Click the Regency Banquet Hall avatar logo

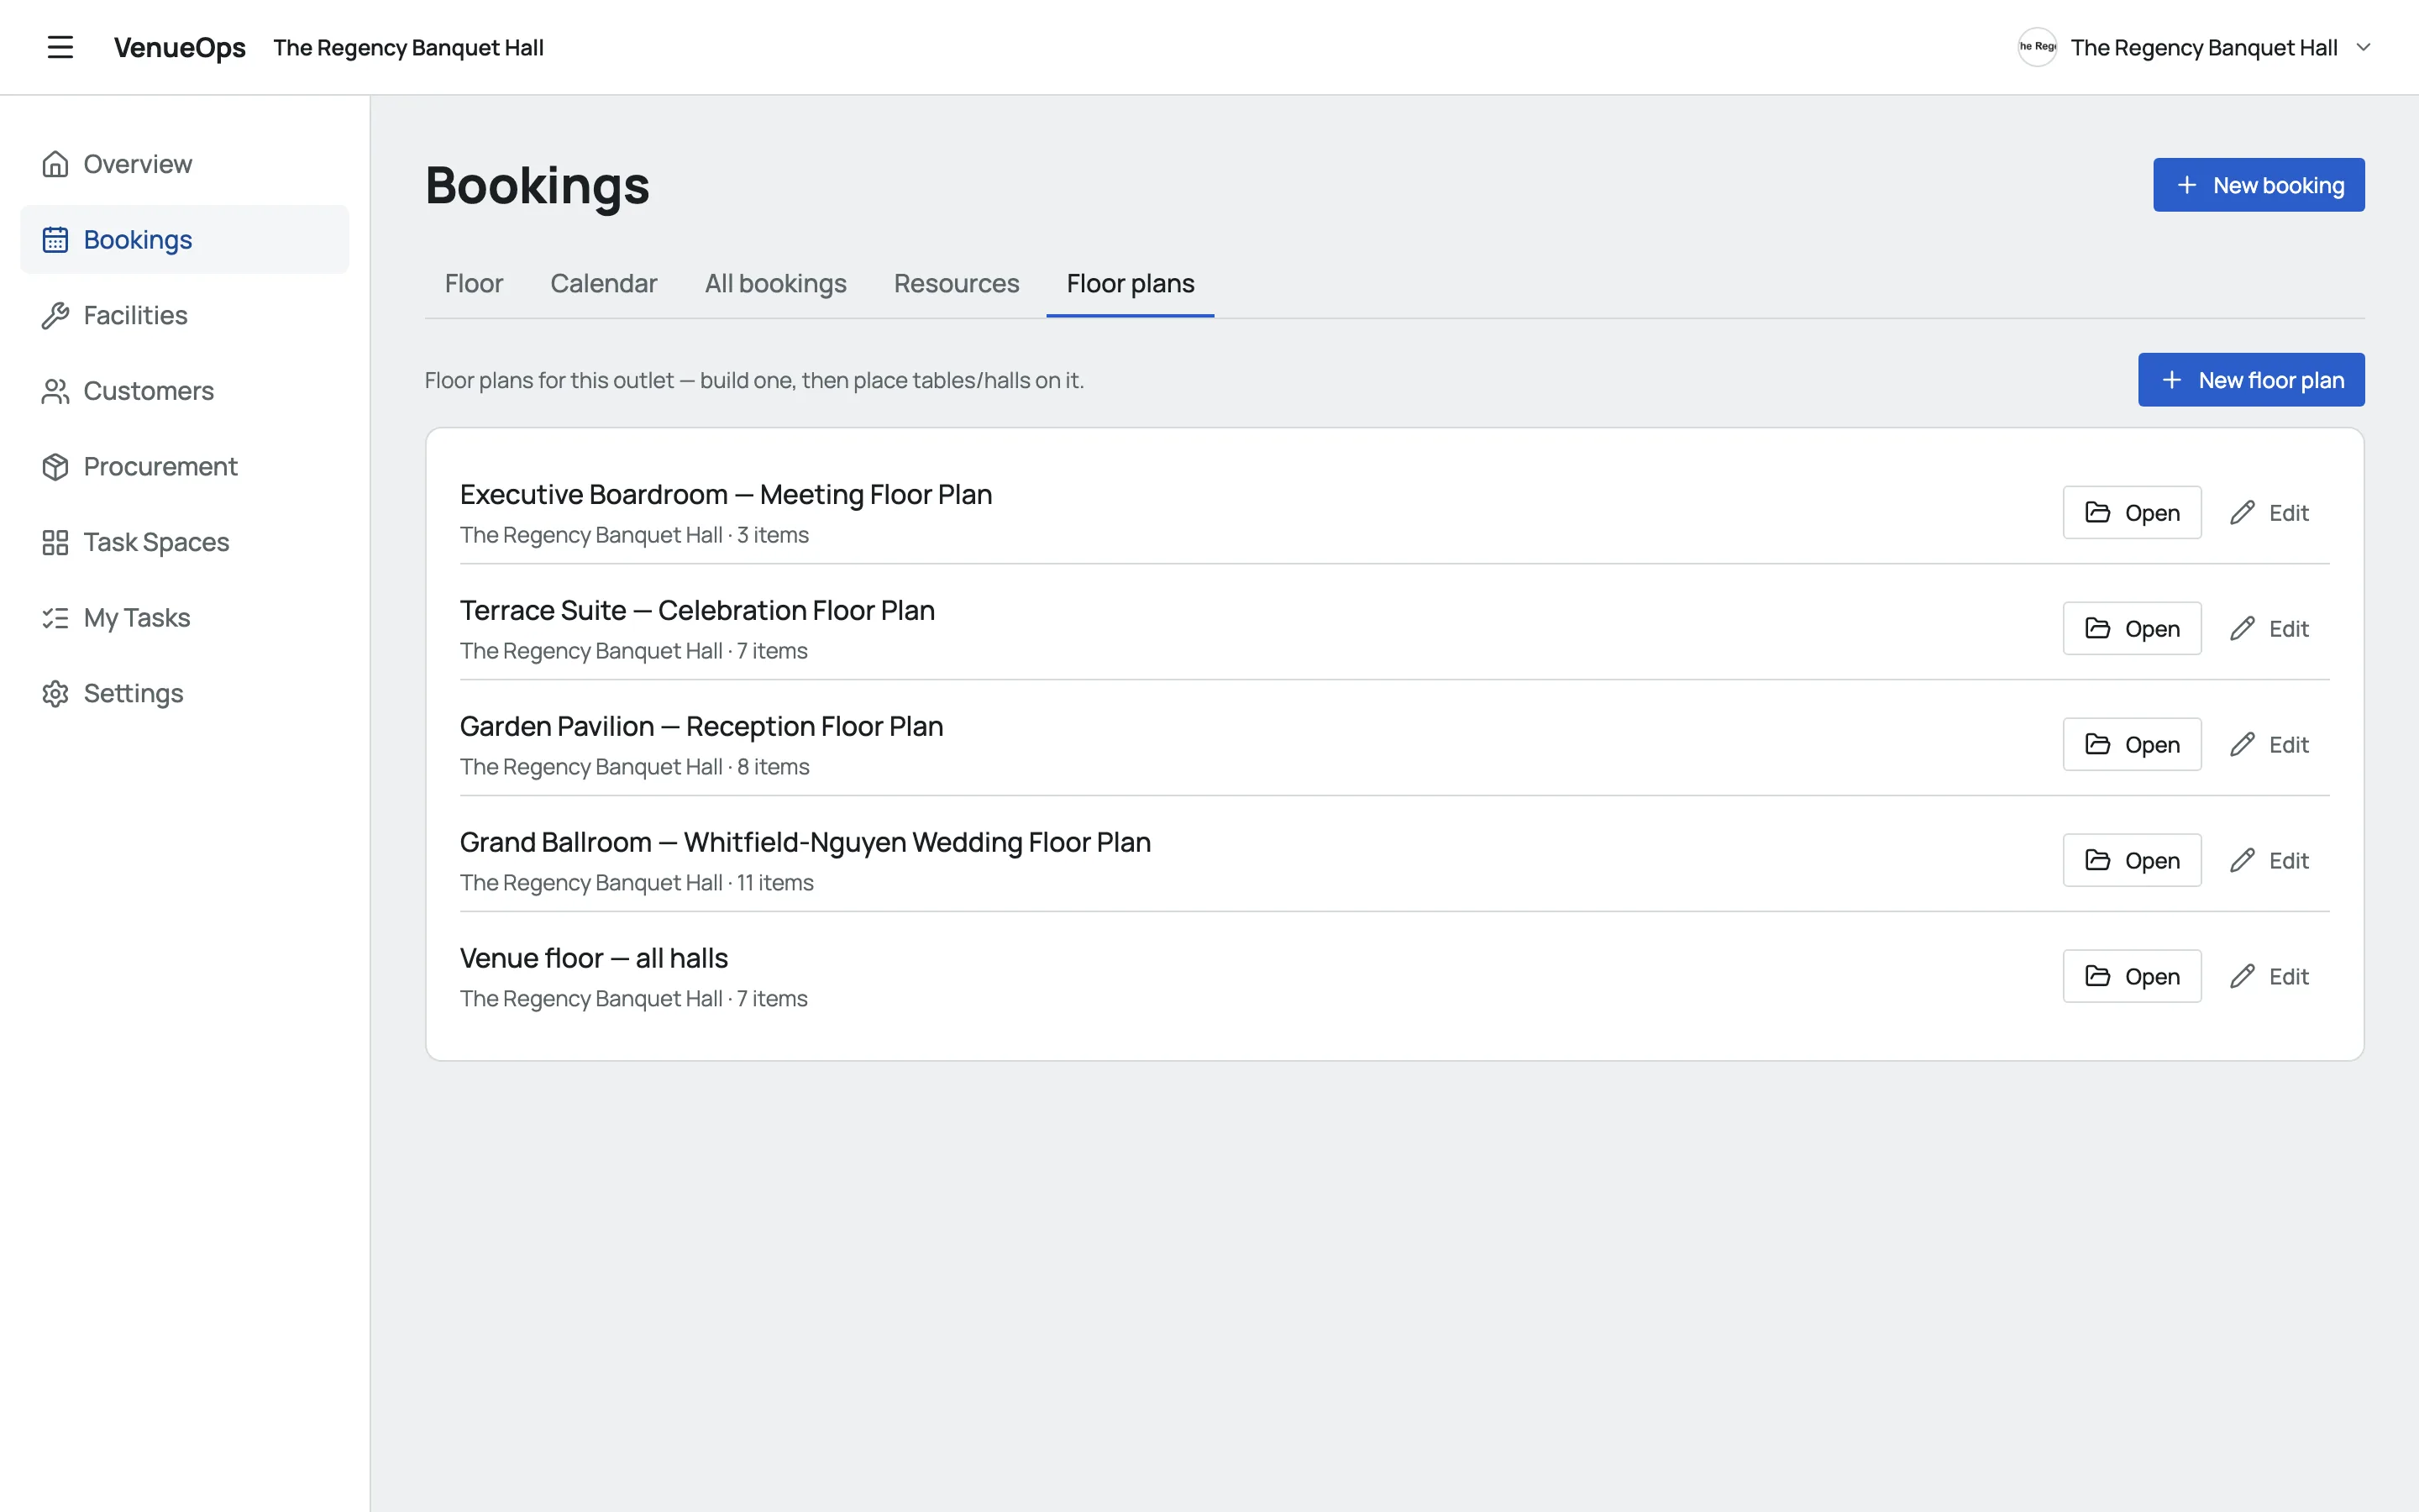(x=2037, y=47)
